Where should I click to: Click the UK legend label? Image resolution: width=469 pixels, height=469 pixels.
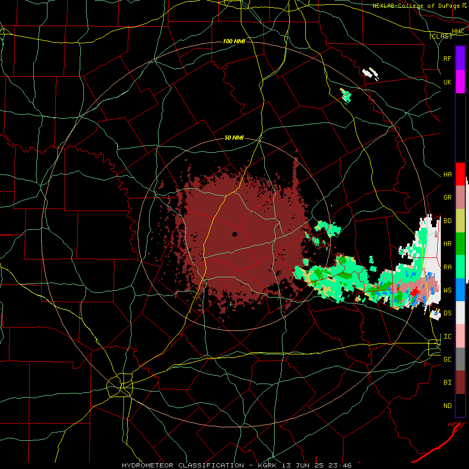click(x=447, y=82)
